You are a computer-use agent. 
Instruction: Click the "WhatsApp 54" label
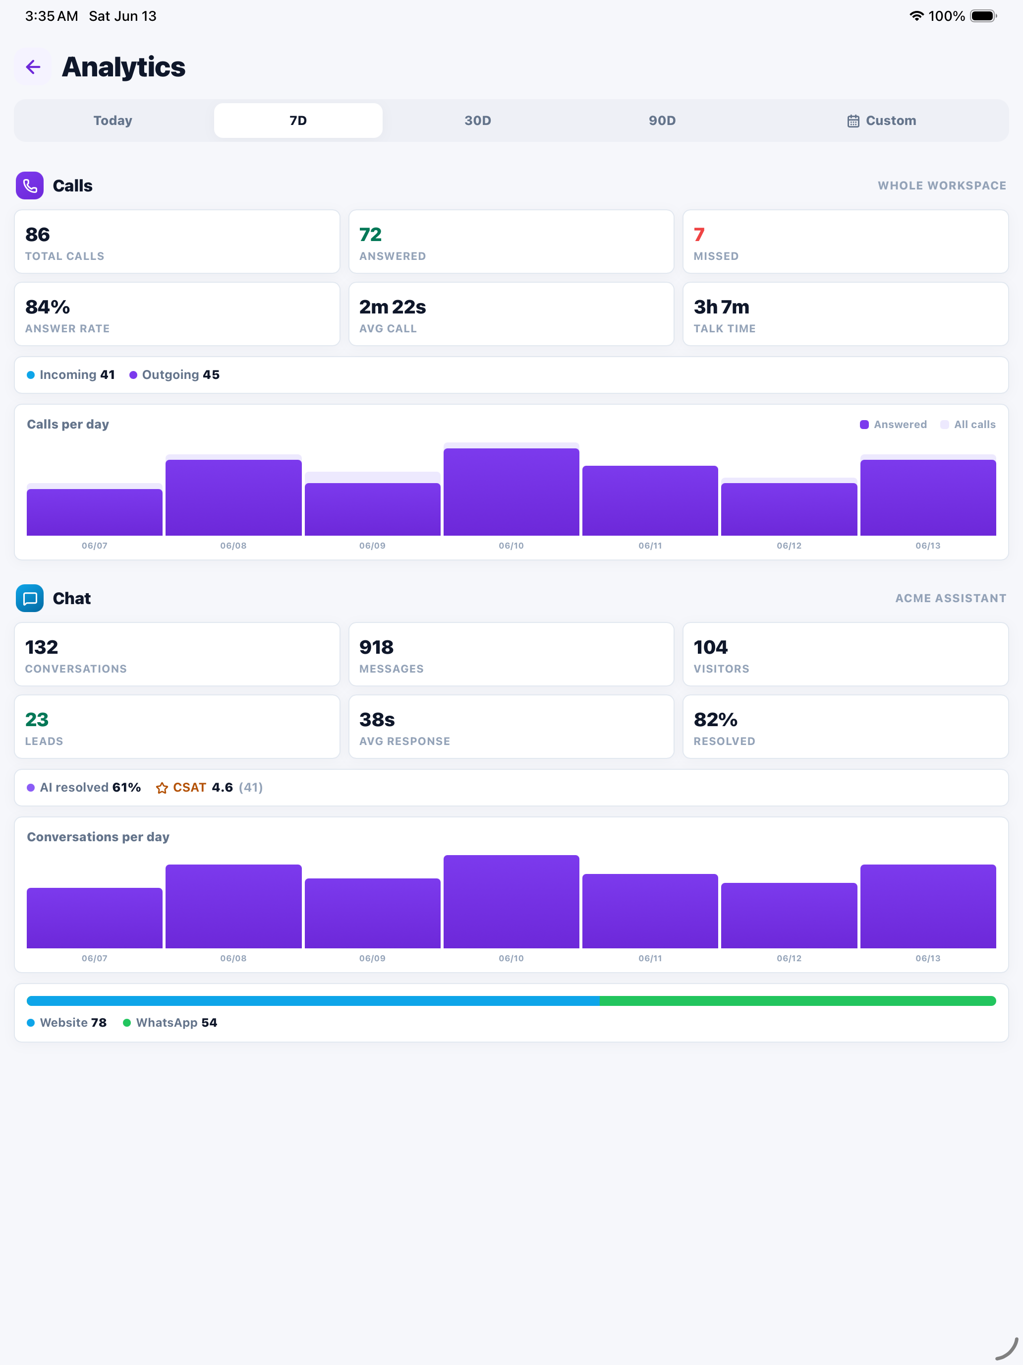[x=176, y=1023]
